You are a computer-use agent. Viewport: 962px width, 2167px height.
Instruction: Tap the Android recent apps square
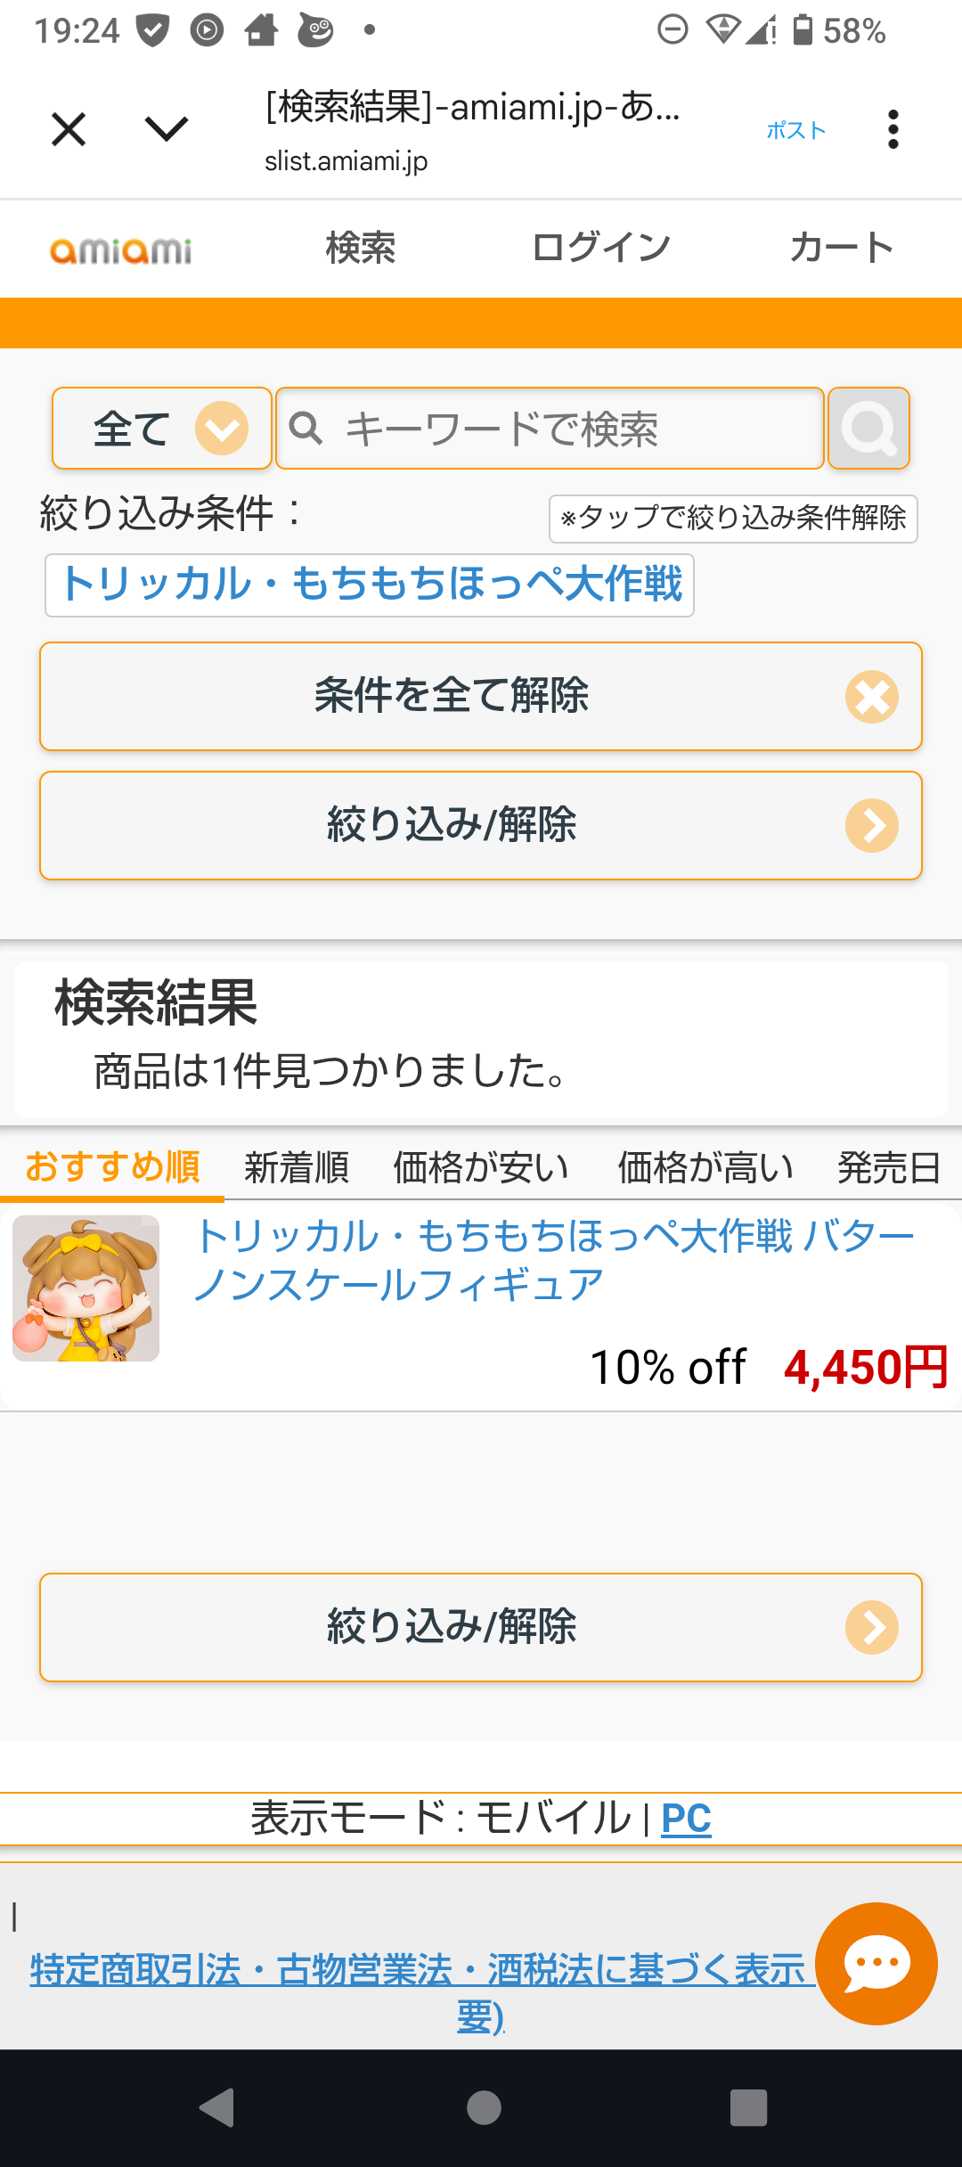pyautogui.click(x=748, y=2107)
